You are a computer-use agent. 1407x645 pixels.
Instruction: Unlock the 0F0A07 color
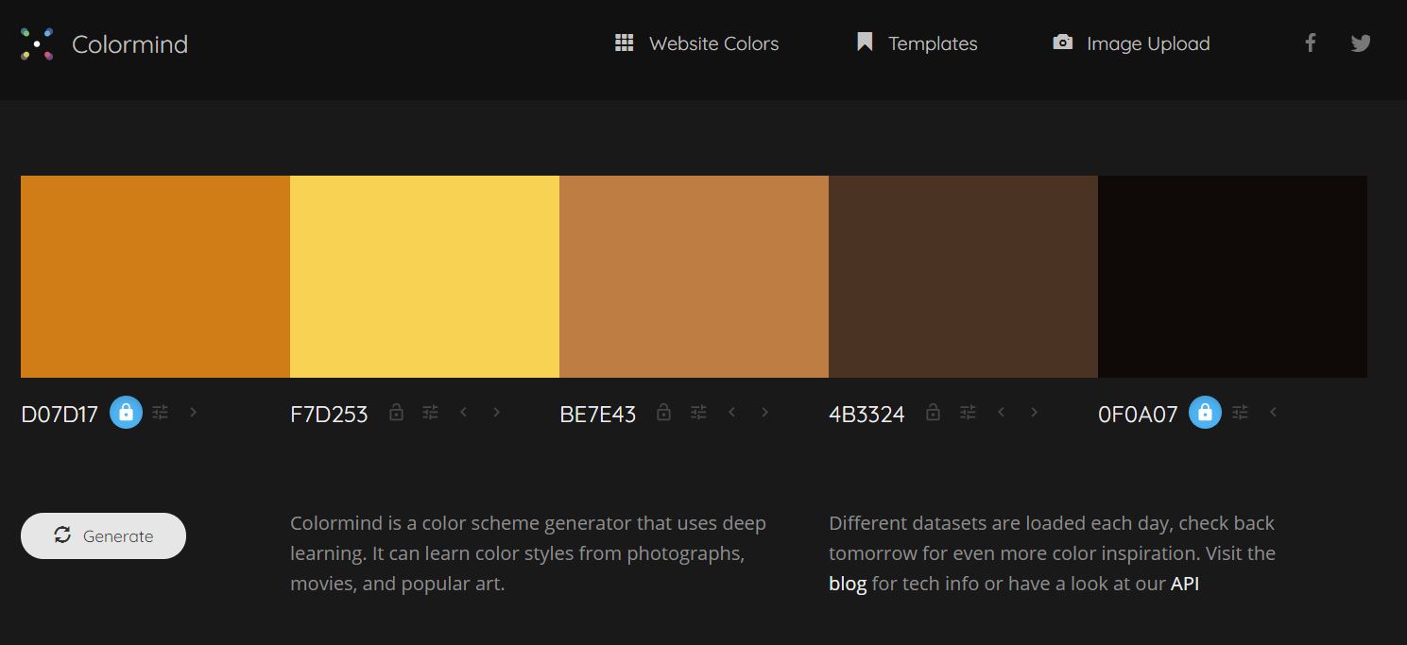[1205, 413]
